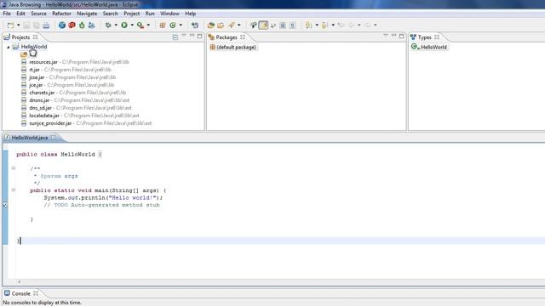Viewport: 545px width, 306px height.
Task: Select the HelloWorld class in Types view
Action: 433,48
